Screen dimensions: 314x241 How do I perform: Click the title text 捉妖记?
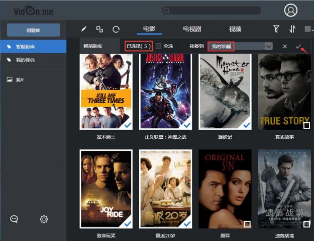coord(225,137)
